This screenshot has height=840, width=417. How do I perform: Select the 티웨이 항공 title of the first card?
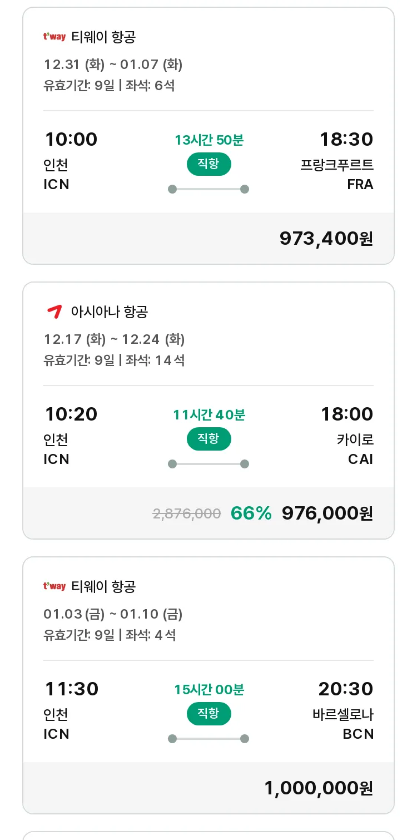click(x=103, y=37)
